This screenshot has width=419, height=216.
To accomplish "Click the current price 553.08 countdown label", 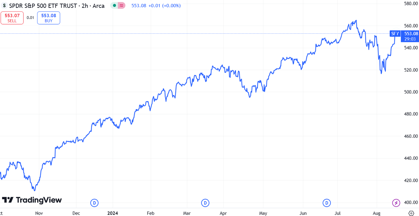I will coord(410,36).
